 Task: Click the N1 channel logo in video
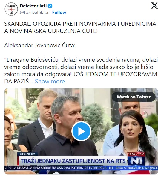(136, 161)
